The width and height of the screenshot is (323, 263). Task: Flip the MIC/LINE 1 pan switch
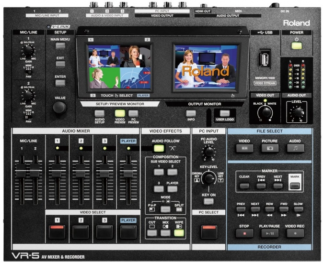[x=28, y=72]
